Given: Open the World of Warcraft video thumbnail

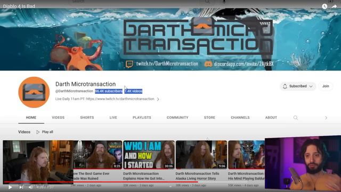Looking at the screenshot, I should click(x=98, y=155).
